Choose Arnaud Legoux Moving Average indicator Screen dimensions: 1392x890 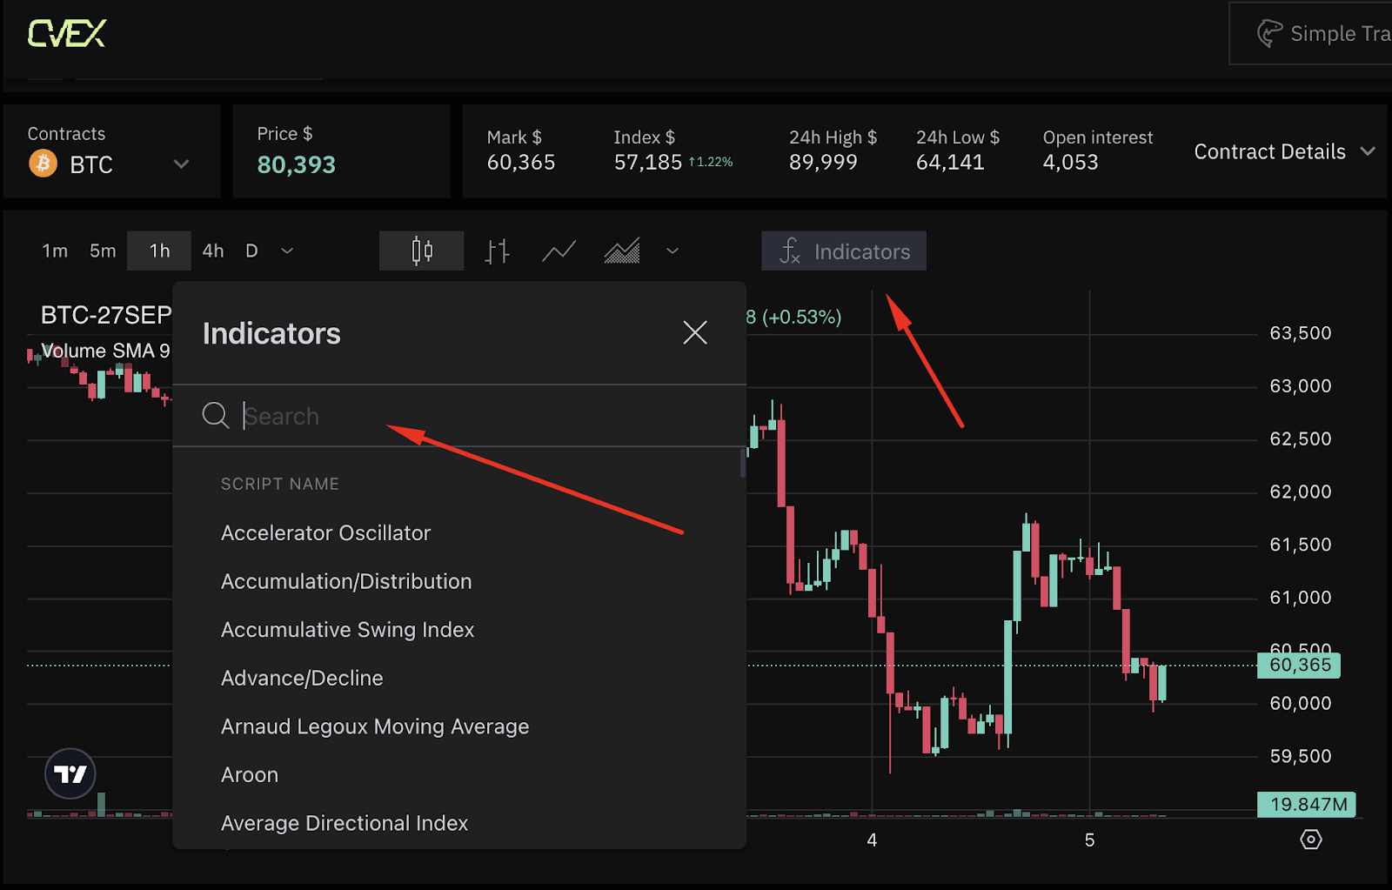coord(374,726)
